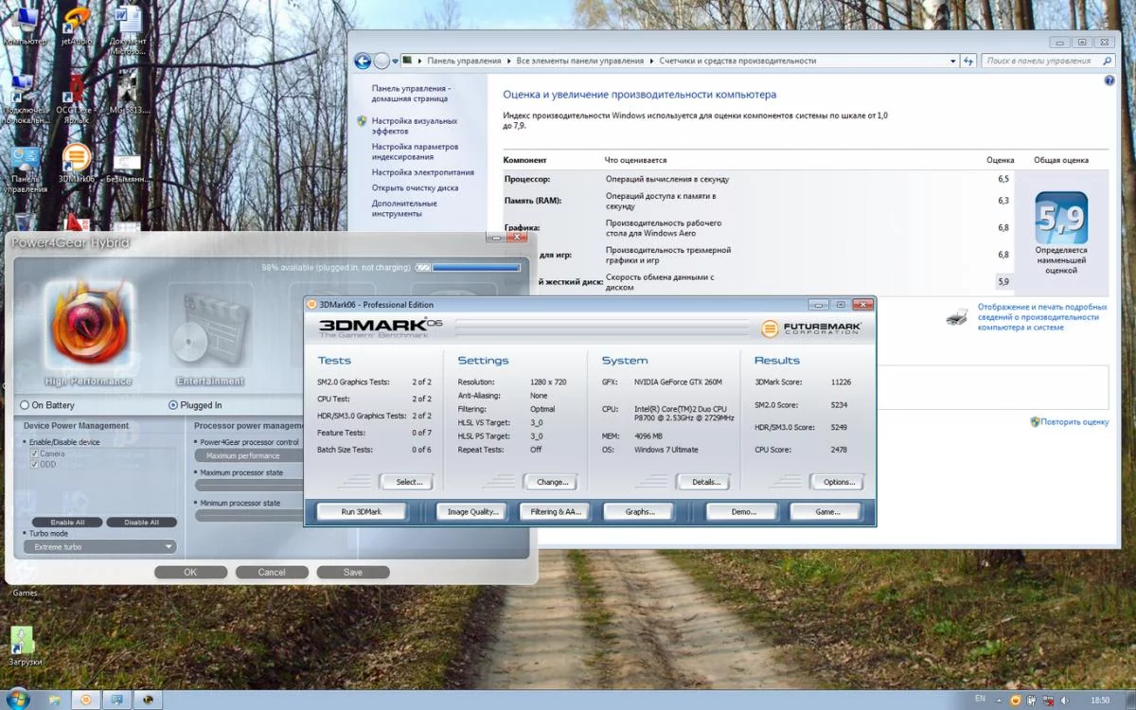This screenshot has height=710, width=1136.
Task: Open Настройка параметров индексирования
Action: coord(415,151)
